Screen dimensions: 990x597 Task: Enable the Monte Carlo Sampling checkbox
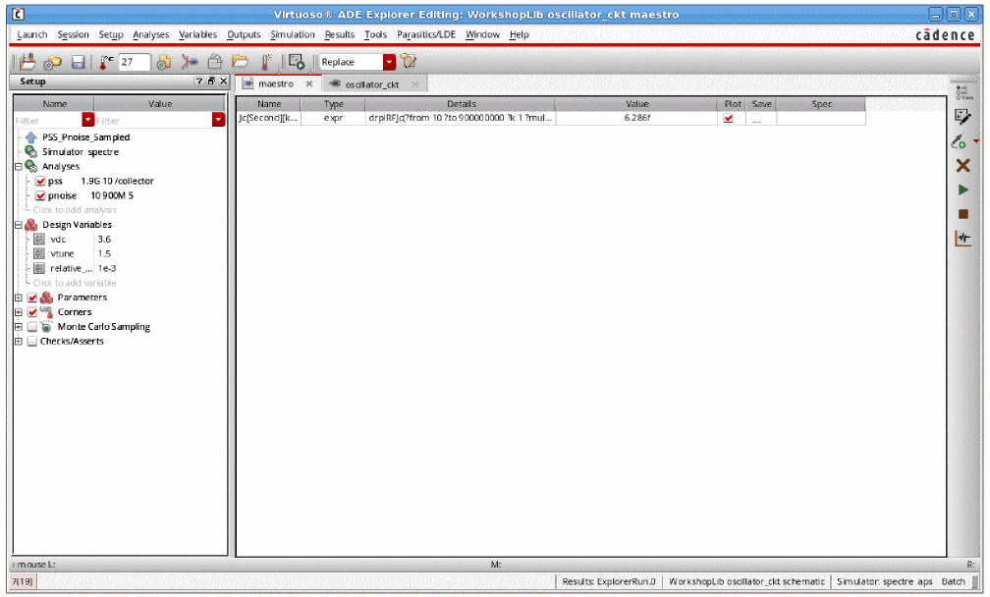click(x=32, y=327)
